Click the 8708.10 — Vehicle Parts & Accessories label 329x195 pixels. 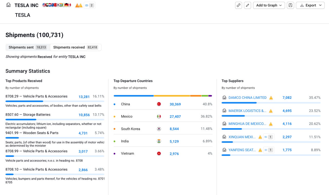36,169
